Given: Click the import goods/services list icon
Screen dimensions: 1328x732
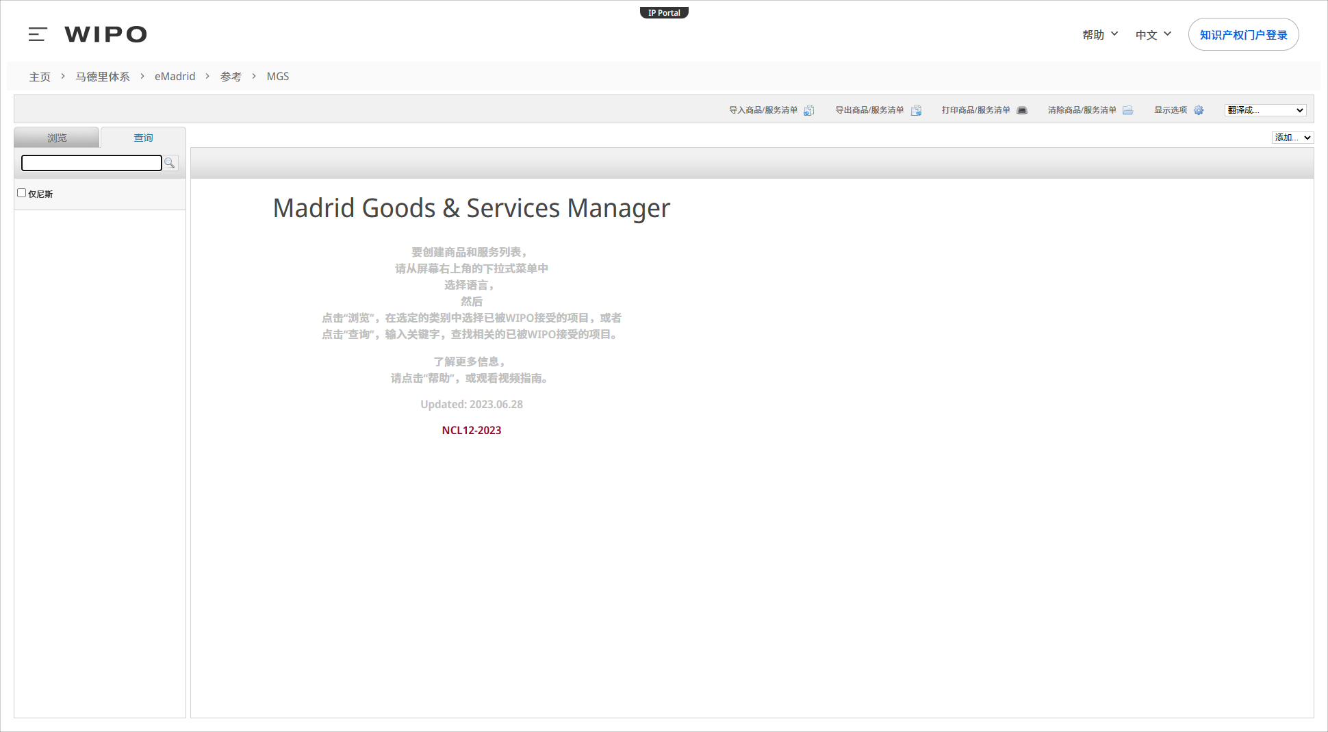Looking at the screenshot, I should (x=808, y=110).
